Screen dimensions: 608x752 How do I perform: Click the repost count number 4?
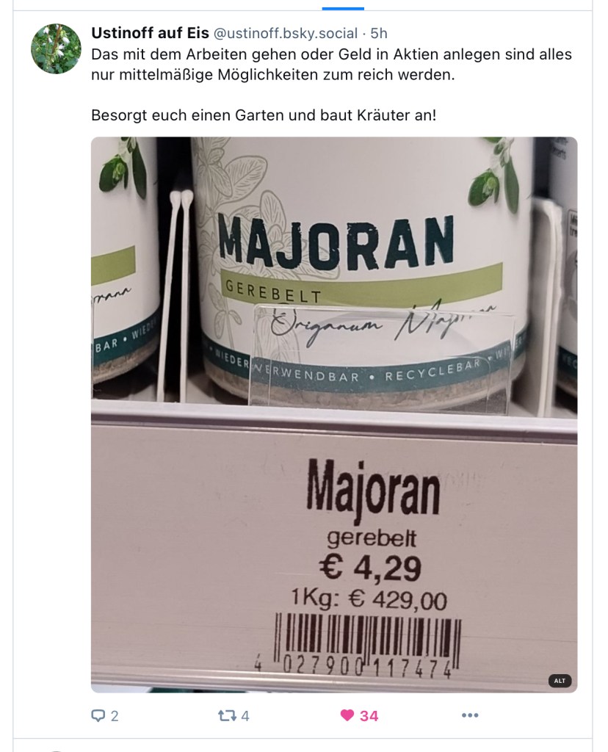(x=245, y=716)
